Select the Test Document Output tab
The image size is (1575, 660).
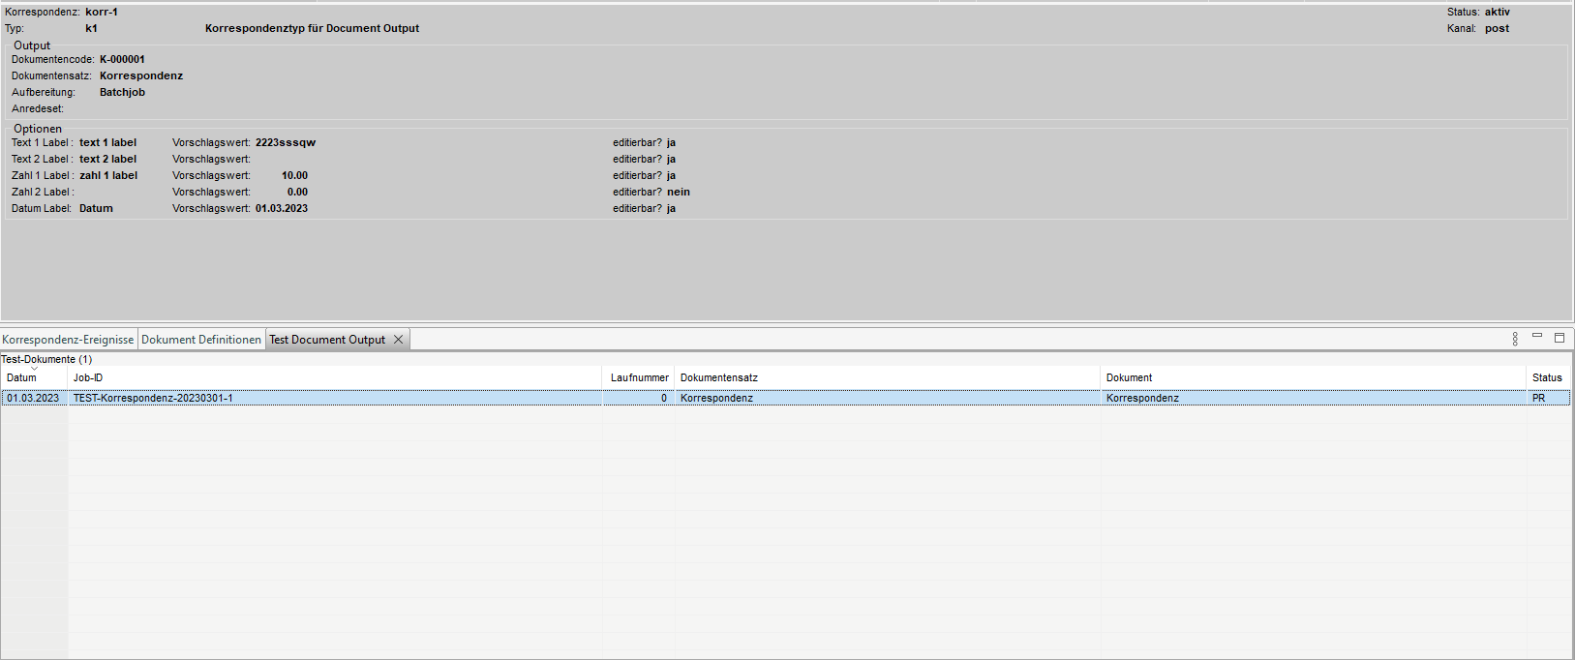pos(327,340)
